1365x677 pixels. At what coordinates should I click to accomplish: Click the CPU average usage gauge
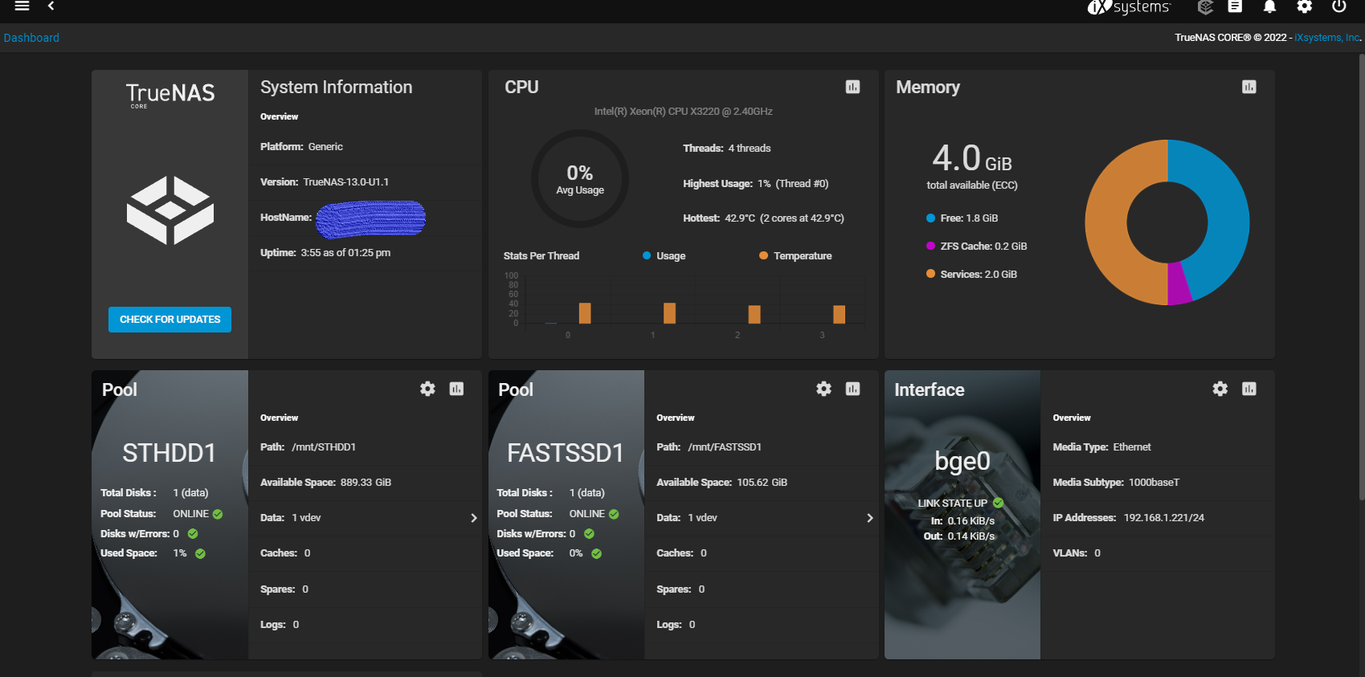click(579, 179)
